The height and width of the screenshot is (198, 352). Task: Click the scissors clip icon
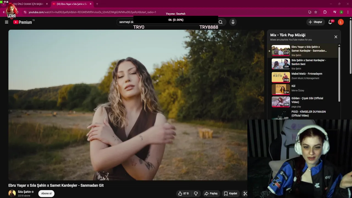pyautogui.click(x=245, y=194)
